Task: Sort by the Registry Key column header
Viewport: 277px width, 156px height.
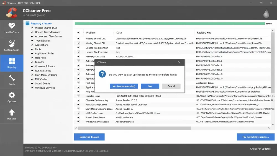Action: (204, 32)
